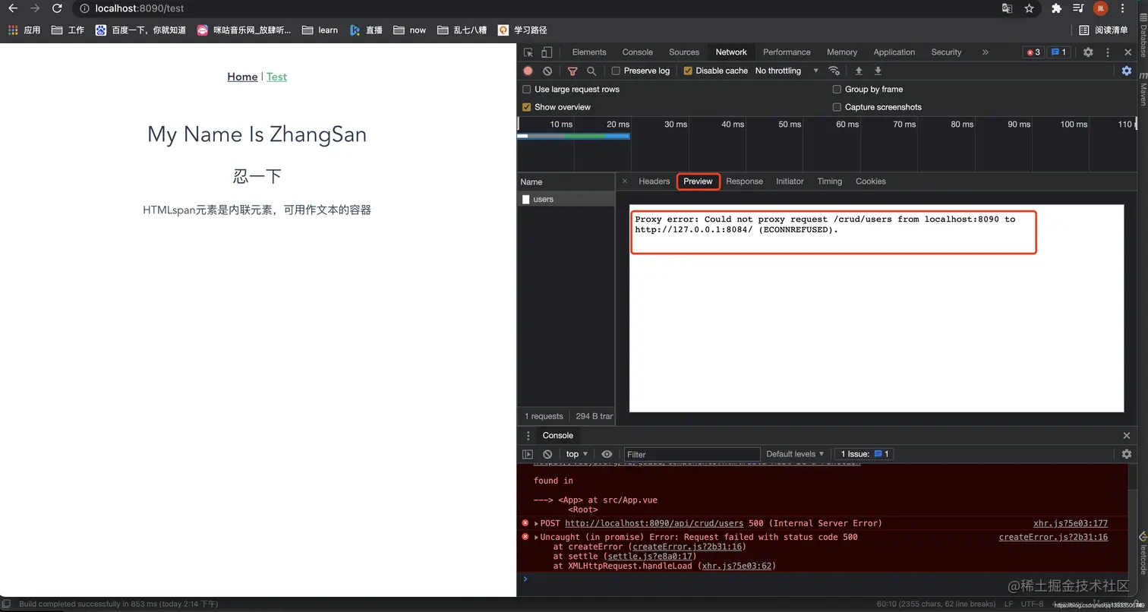The height and width of the screenshot is (612, 1148).
Task: Import HAR file with upload arrow
Action: [x=859, y=71]
